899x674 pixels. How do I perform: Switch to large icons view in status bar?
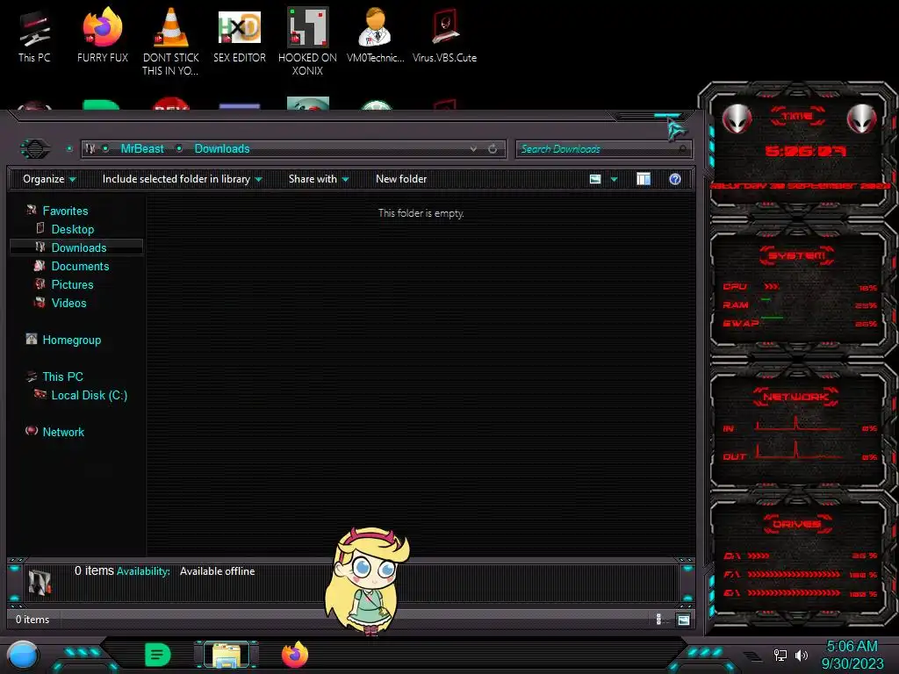[x=683, y=620]
